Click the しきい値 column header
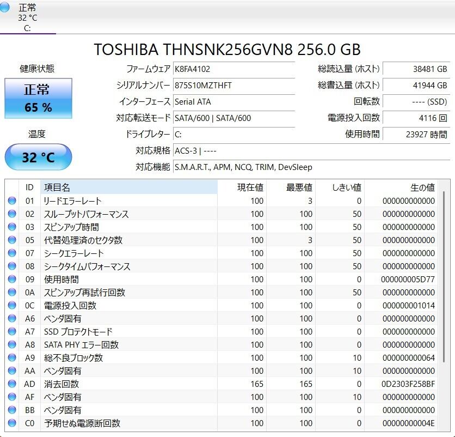 [340, 187]
